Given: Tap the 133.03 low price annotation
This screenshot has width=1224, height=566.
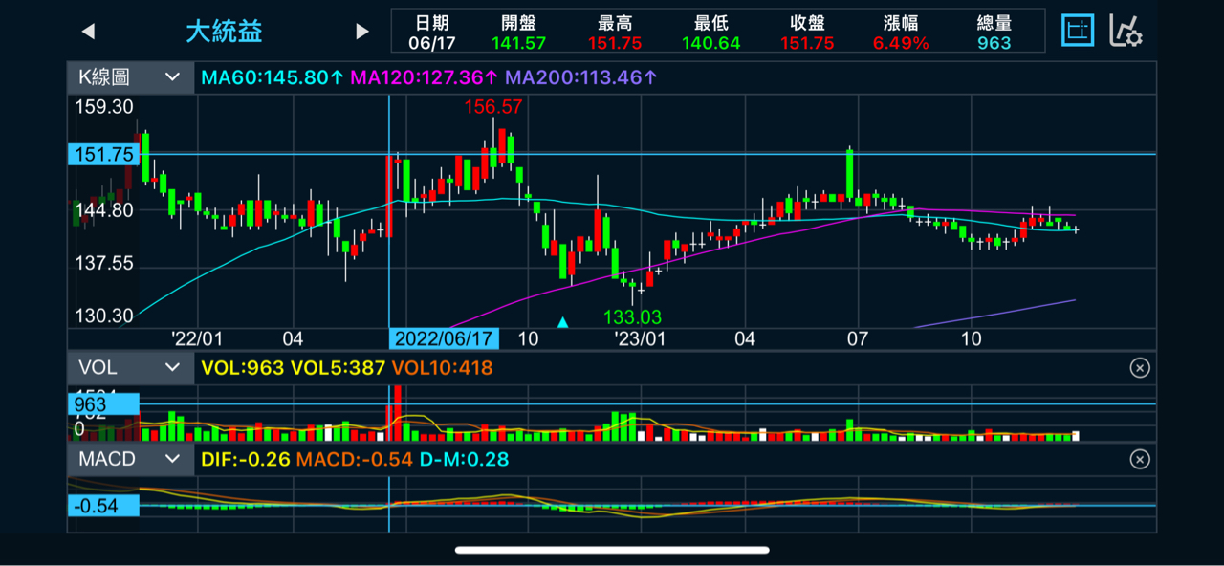Looking at the screenshot, I should tap(632, 316).
